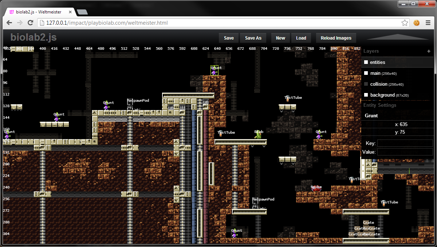Toggle the background layer visibility box
Viewport: 437px width, 247px height.
click(x=366, y=95)
